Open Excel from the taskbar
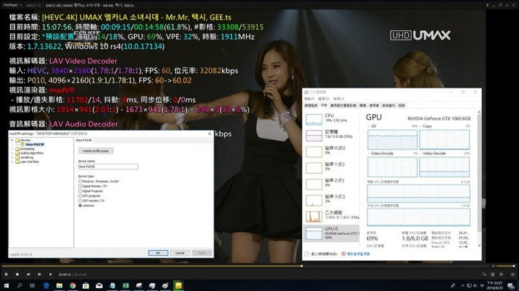This screenshot has width=519, height=291. coord(125,285)
